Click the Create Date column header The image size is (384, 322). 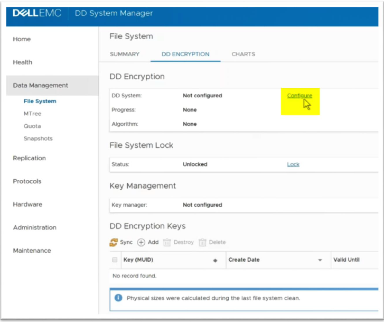[244, 260]
